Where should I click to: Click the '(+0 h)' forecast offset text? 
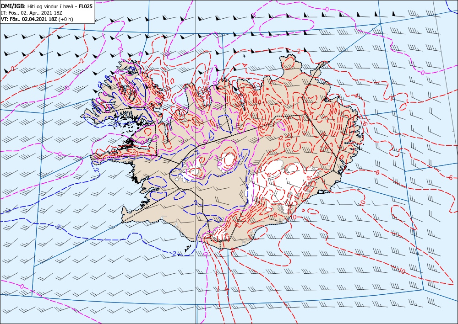pos(66,19)
